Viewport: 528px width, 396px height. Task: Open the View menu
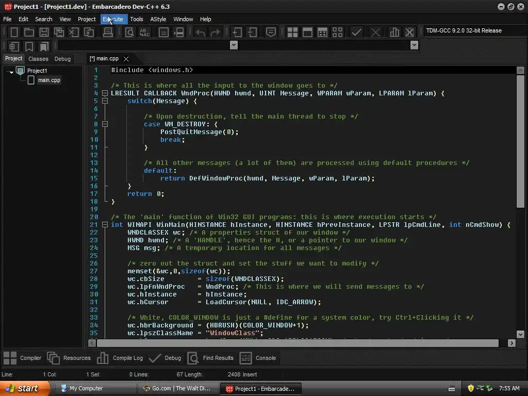click(65, 19)
